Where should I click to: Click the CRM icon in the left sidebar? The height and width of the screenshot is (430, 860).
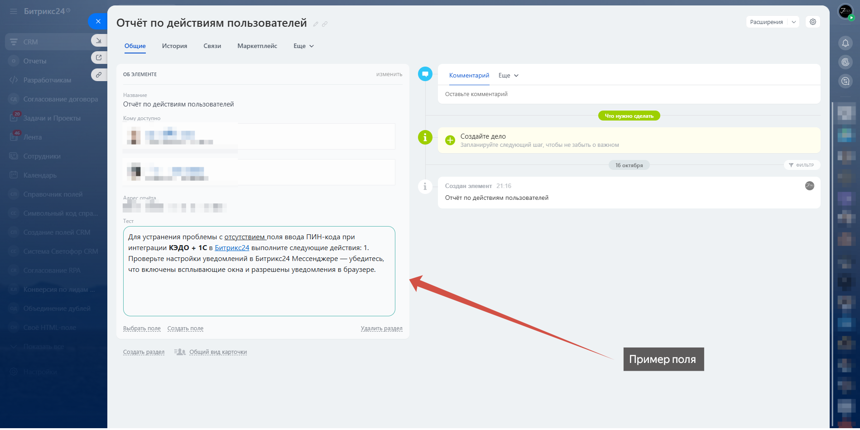pyautogui.click(x=14, y=42)
